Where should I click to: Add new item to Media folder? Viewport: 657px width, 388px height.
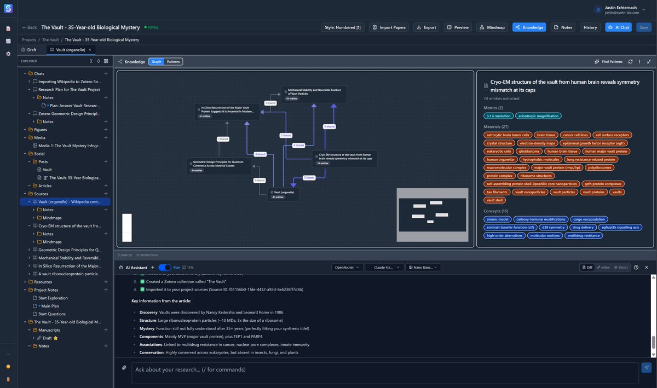tap(106, 137)
